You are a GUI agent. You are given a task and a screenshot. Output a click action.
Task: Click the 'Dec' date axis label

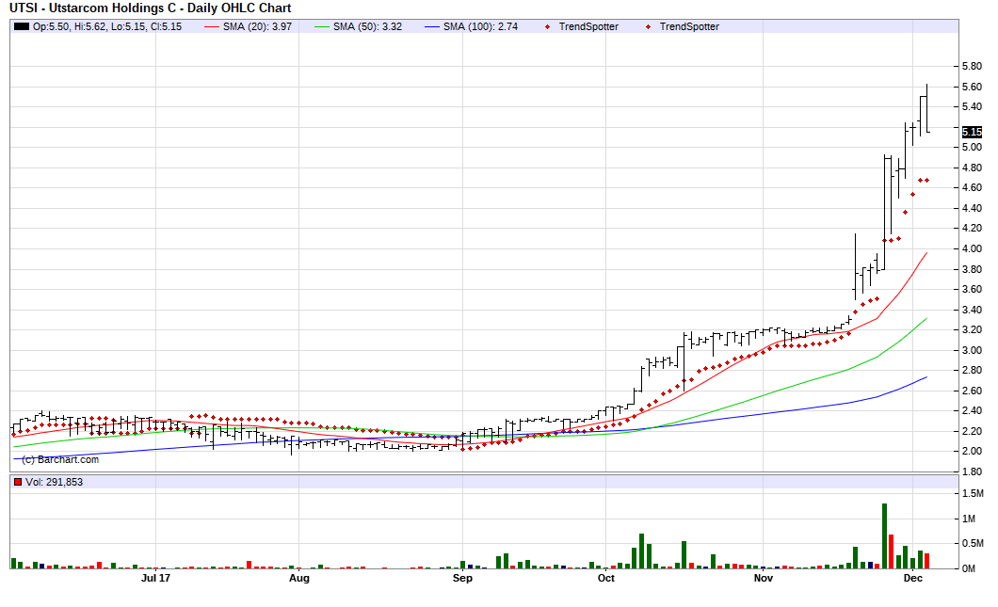[912, 578]
